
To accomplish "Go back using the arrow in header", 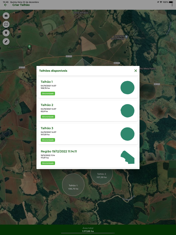I will pos(6,5).
